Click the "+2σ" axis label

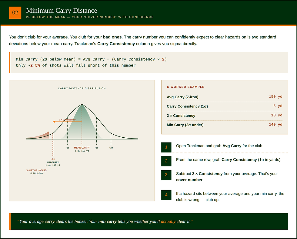coord(111,148)
